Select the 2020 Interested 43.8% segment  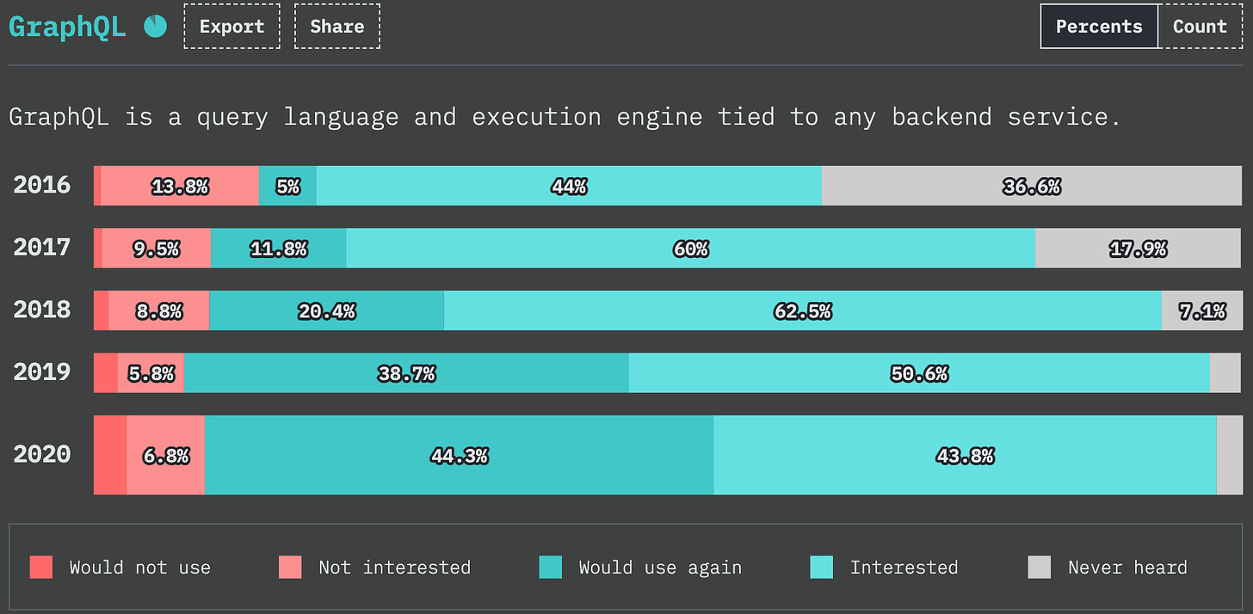(965, 455)
